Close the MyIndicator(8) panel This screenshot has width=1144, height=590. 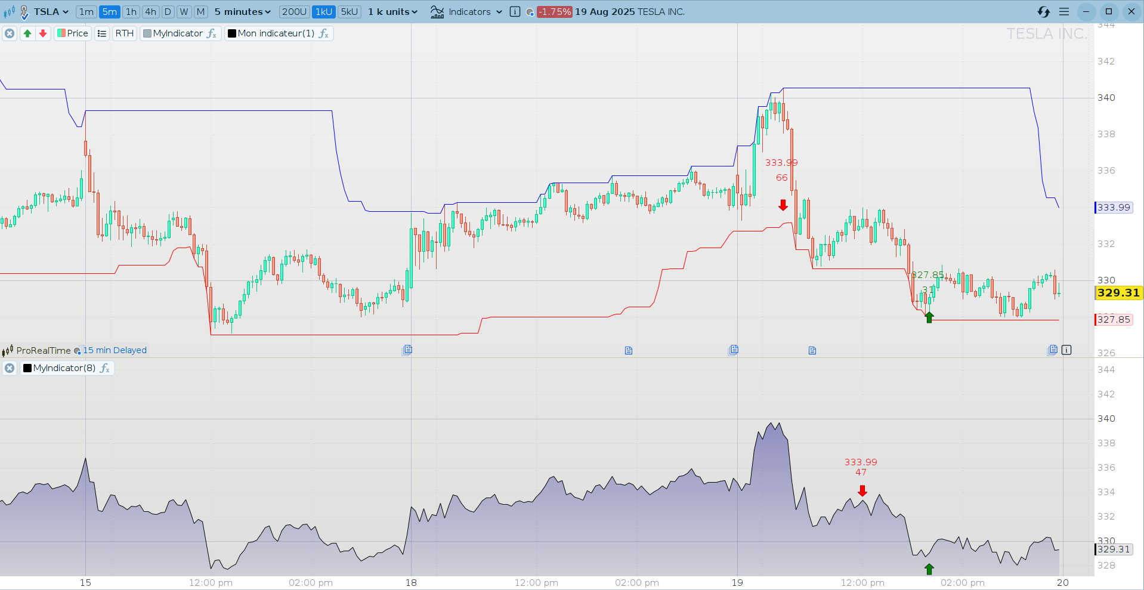pyautogui.click(x=10, y=368)
